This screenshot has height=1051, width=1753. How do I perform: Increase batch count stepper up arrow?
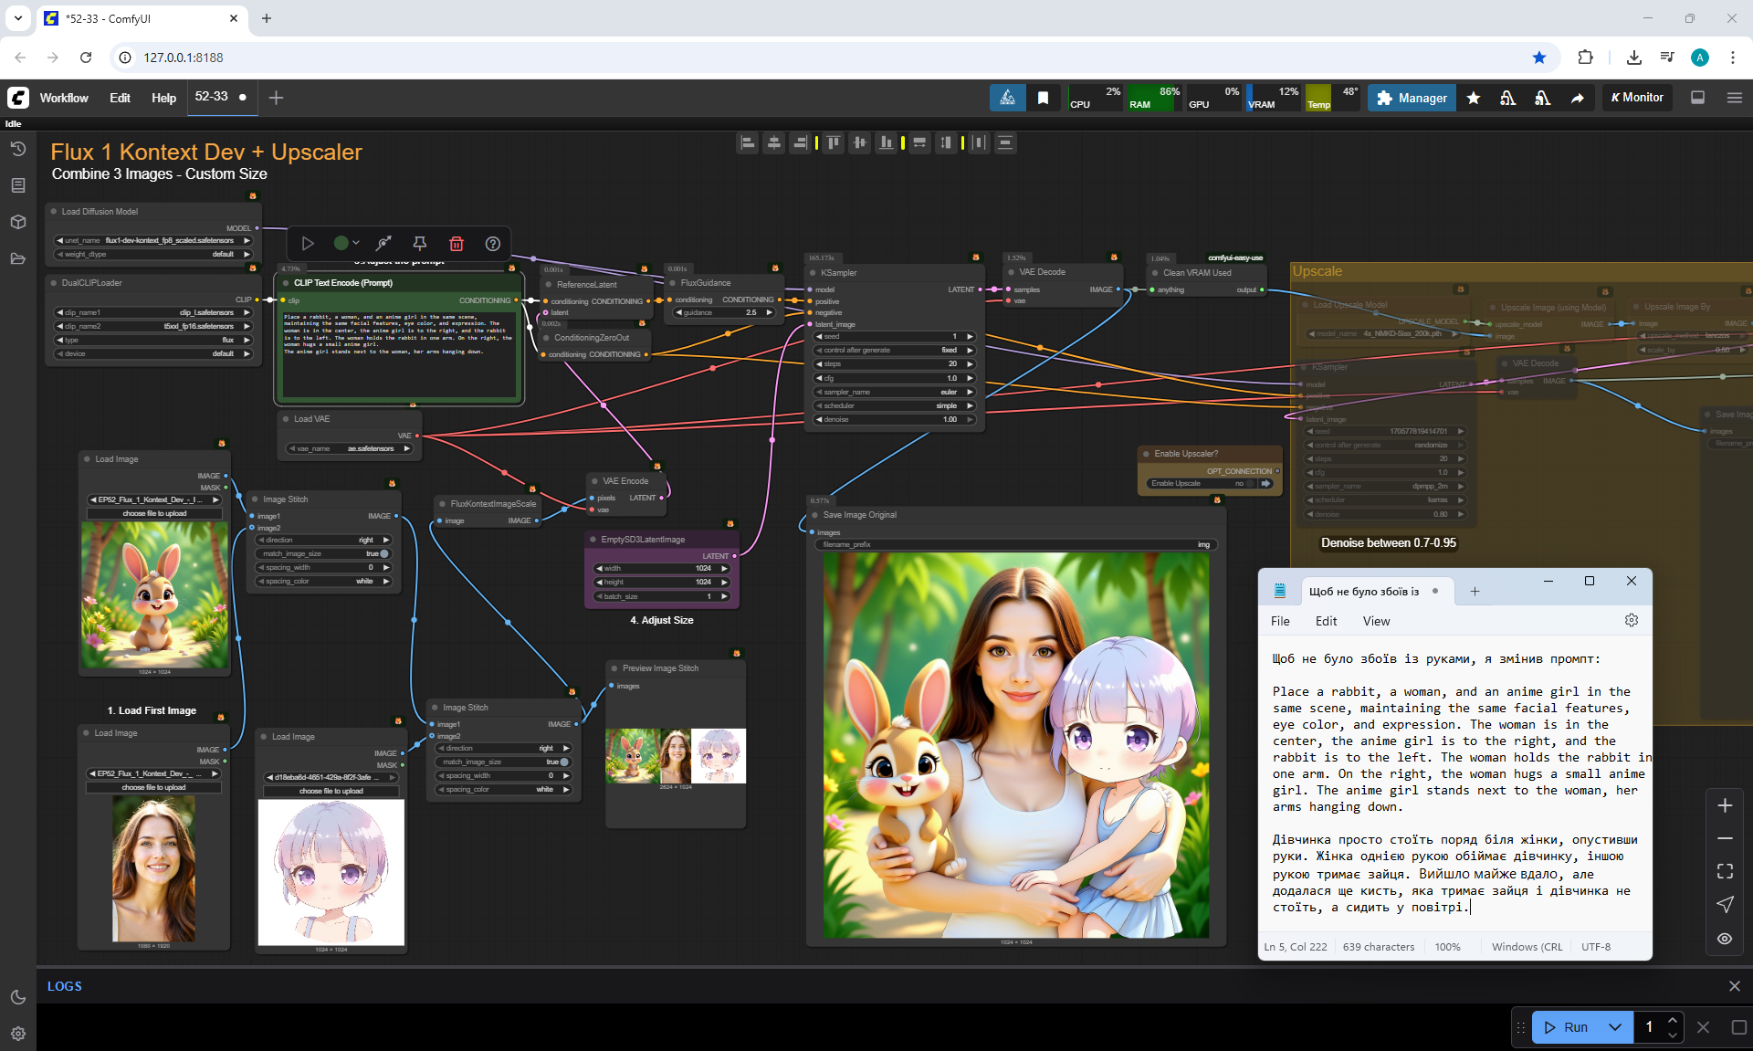1672,1020
